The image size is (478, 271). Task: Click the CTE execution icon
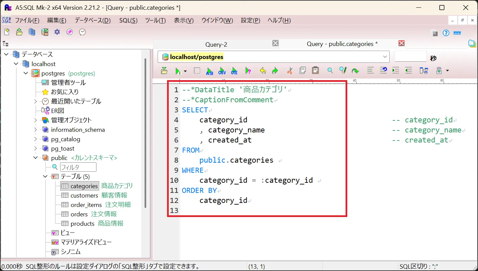click(234, 71)
